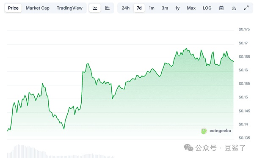
Task: Show the 1y price history
Action: (177, 8)
